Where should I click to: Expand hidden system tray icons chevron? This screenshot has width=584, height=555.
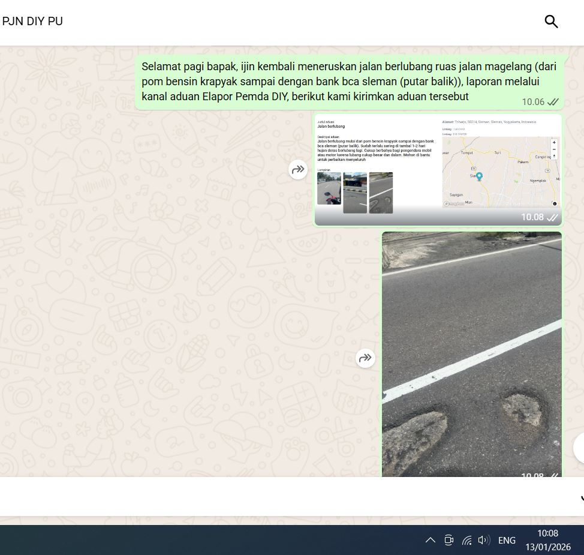click(x=430, y=540)
